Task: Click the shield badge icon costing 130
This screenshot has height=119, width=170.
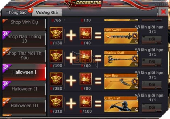Action: [56, 33]
